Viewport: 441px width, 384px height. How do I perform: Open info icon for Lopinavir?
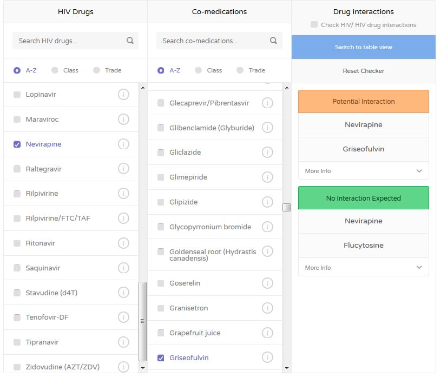click(123, 95)
